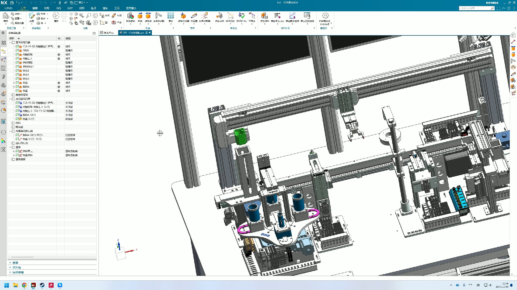Viewport: 517px width, 290px height.
Task: Open the 文件(F) menu
Action: [x=8, y=8]
